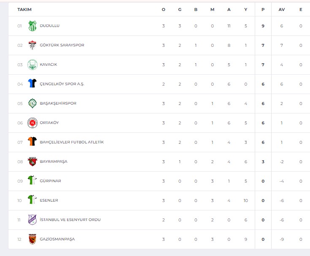Click the Gürpınar green-white jersey icon
This screenshot has width=310, height=256.
[x=32, y=180]
